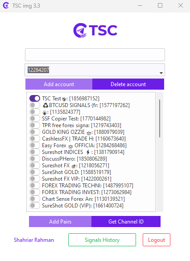190x261 pixels.
Task: Turn on Sureshot INDICES toggle
Action: [35, 152]
